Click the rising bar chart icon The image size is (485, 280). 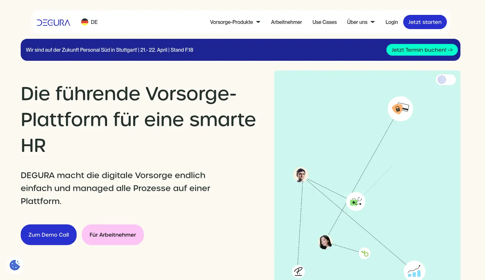point(414,271)
